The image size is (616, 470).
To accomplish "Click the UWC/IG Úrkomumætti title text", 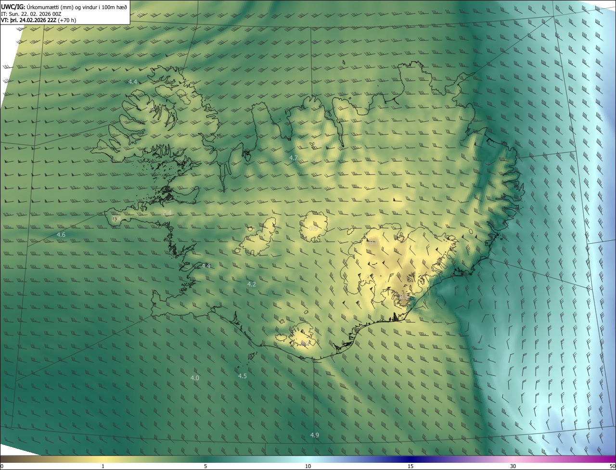I will 64,6.
